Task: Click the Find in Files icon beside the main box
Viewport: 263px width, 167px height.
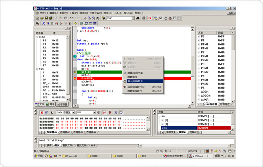Action: (x=103, y=18)
